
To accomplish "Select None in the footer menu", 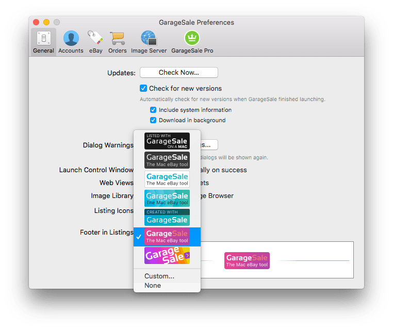I will pos(153,285).
